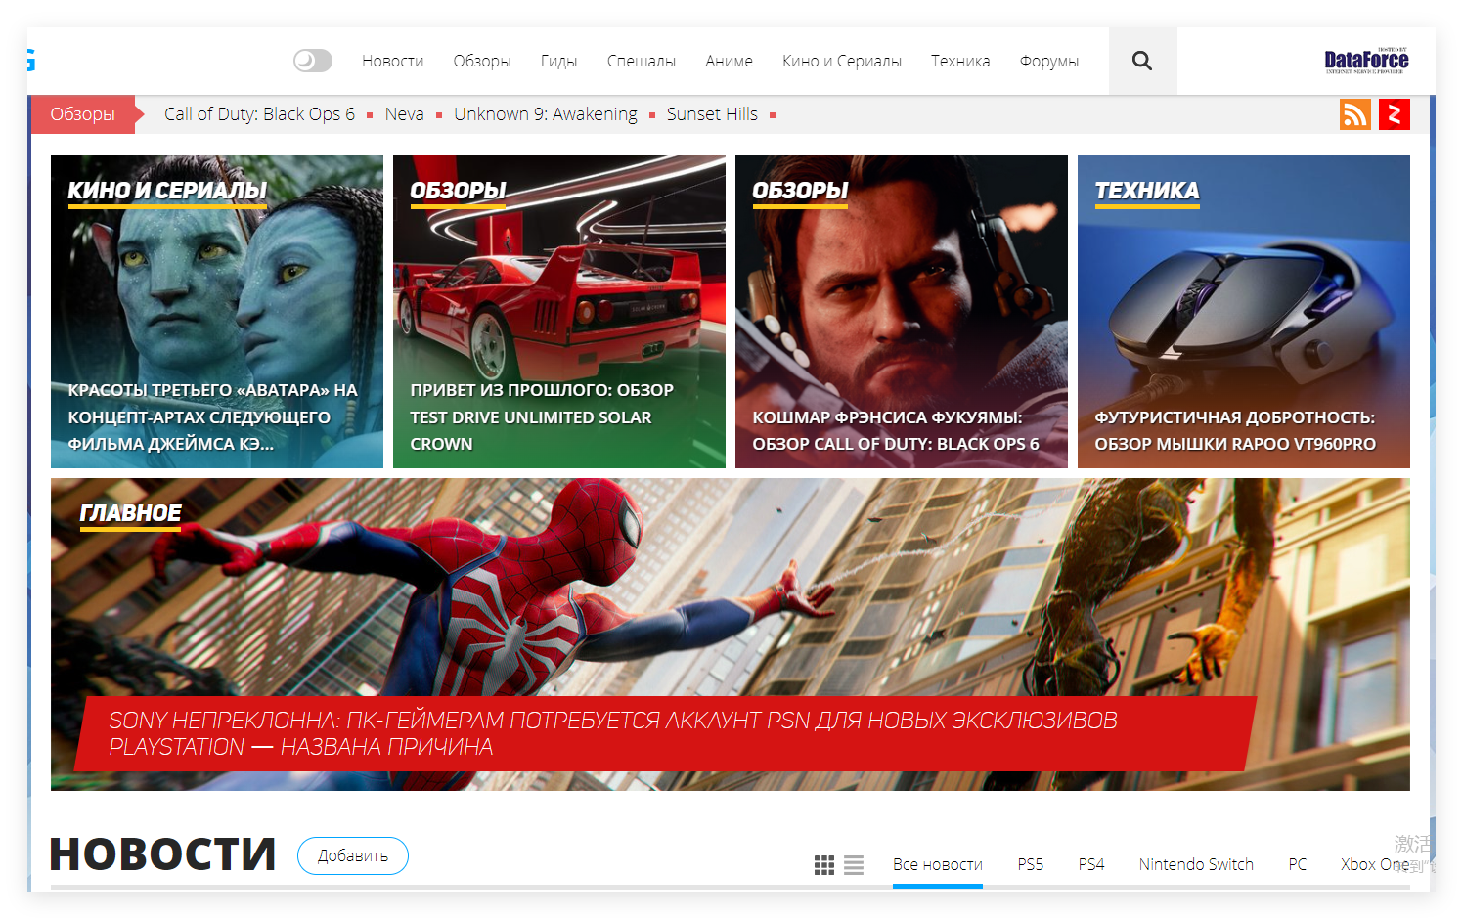Image resolution: width=1463 pixels, height=919 pixels.
Task: Go to Кино и Сериалы section
Action: pos(841,61)
